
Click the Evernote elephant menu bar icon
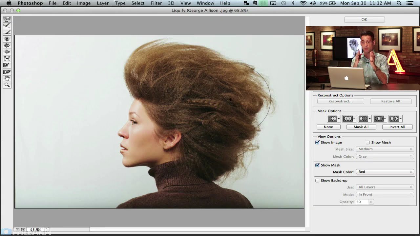point(255,3)
